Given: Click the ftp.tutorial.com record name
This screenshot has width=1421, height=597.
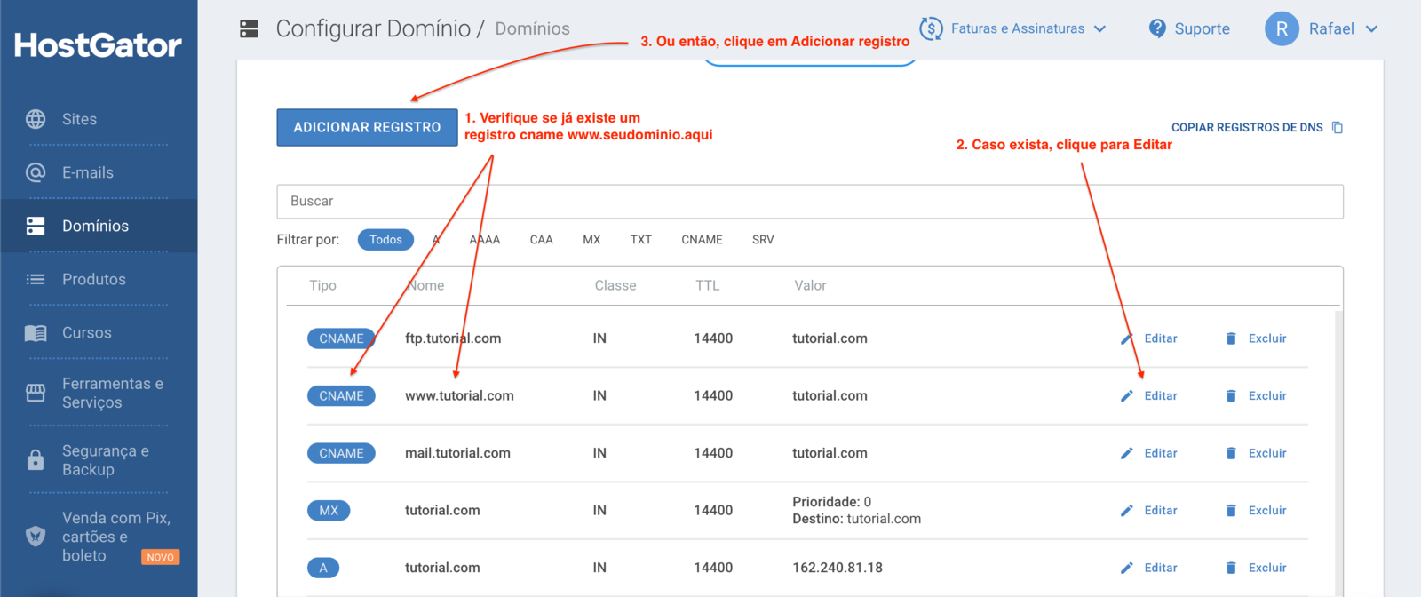Looking at the screenshot, I should pyautogui.click(x=453, y=338).
